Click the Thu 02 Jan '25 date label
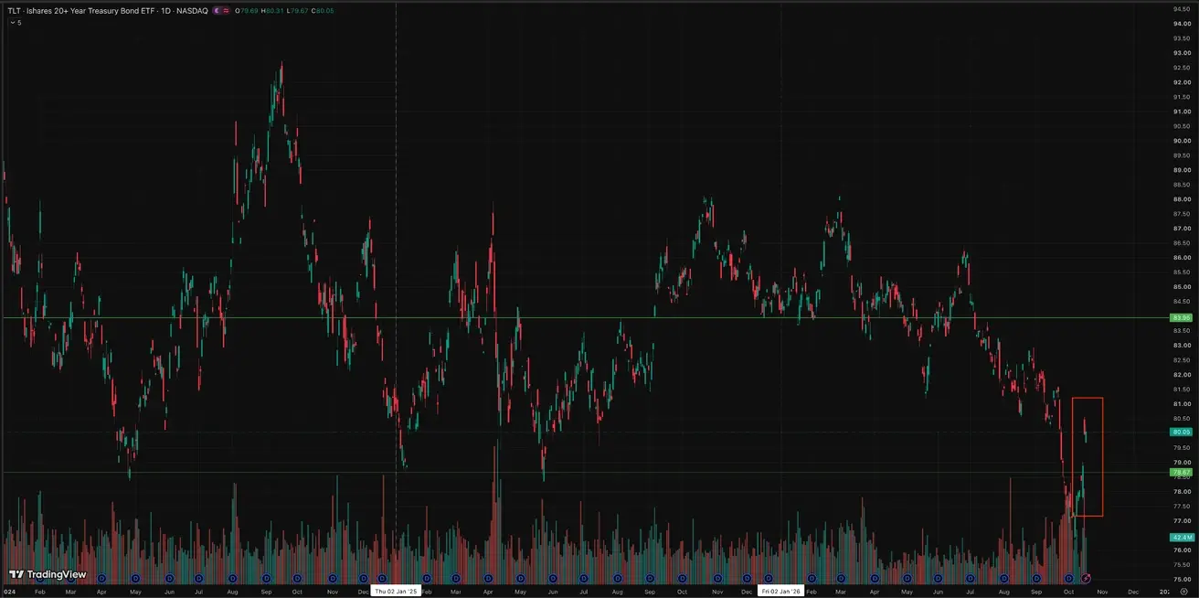1199x598 pixels. point(396,592)
